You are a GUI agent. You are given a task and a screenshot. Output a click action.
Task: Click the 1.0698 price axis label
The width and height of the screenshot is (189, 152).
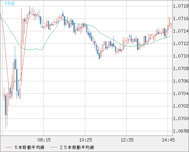click(x=181, y=131)
